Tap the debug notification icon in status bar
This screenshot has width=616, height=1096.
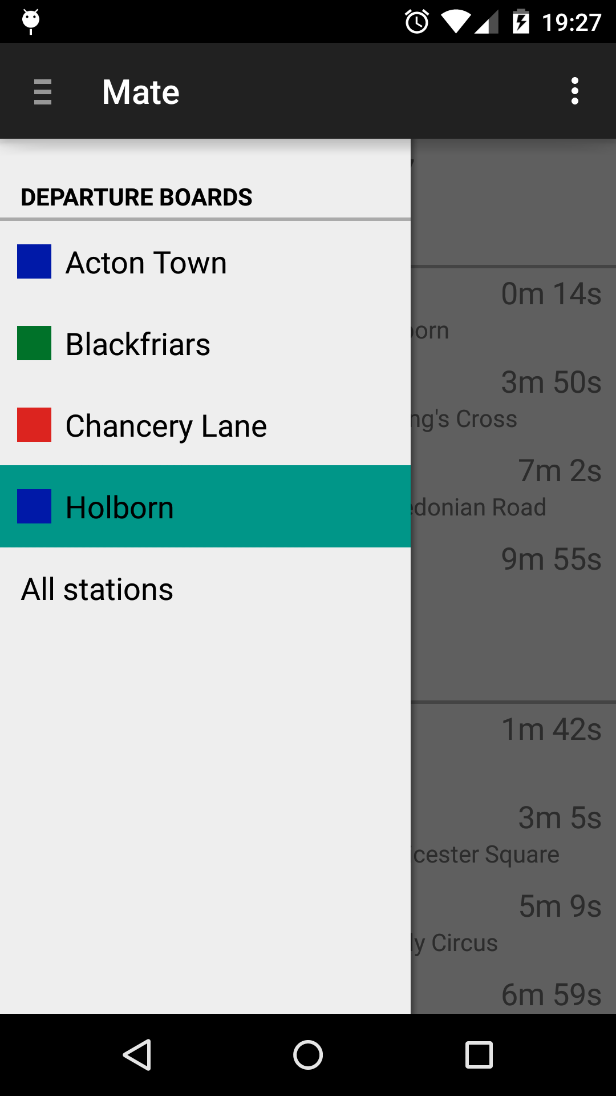point(31,21)
